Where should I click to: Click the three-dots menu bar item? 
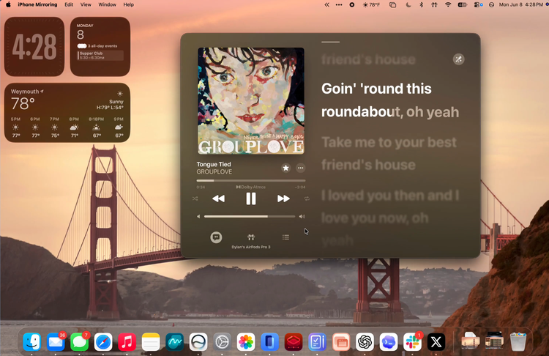pos(339,4)
